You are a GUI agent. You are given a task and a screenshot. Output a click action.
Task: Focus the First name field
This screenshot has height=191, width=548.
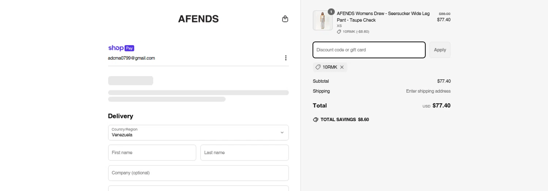pyautogui.click(x=152, y=153)
